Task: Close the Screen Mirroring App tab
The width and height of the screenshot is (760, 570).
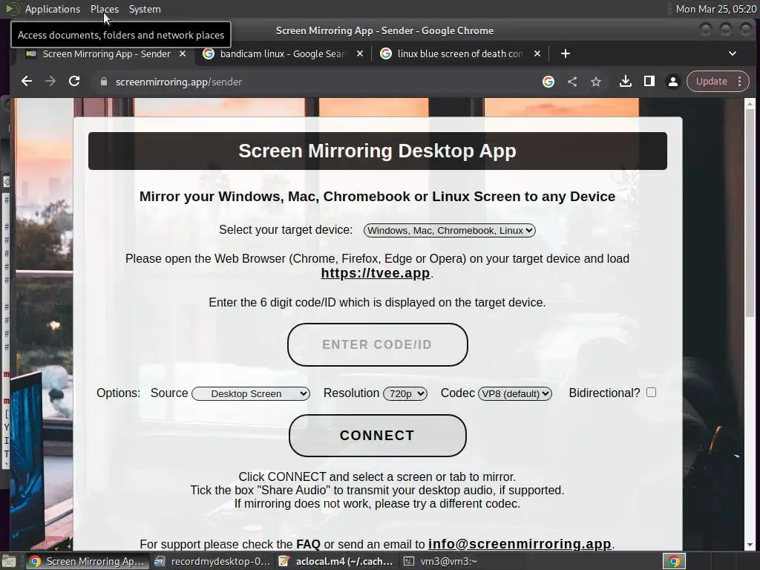Action: pyautogui.click(x=183, y=53)
